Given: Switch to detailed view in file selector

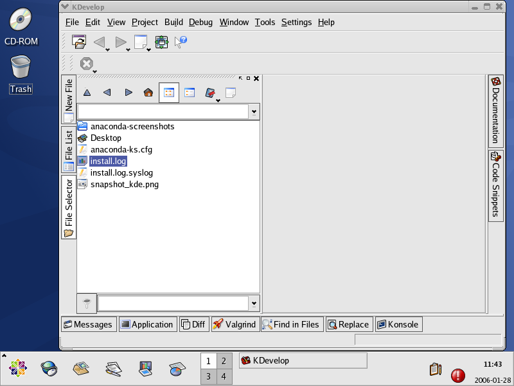Looking at the screenshot, I should 190,93.
